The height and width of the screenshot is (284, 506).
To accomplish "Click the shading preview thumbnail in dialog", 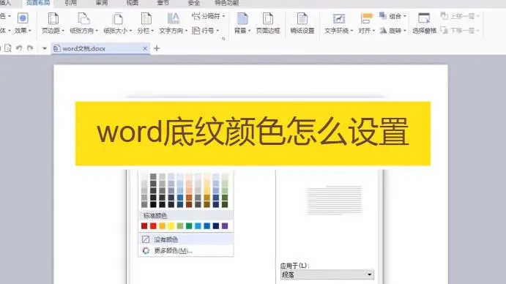I will 334,200.
